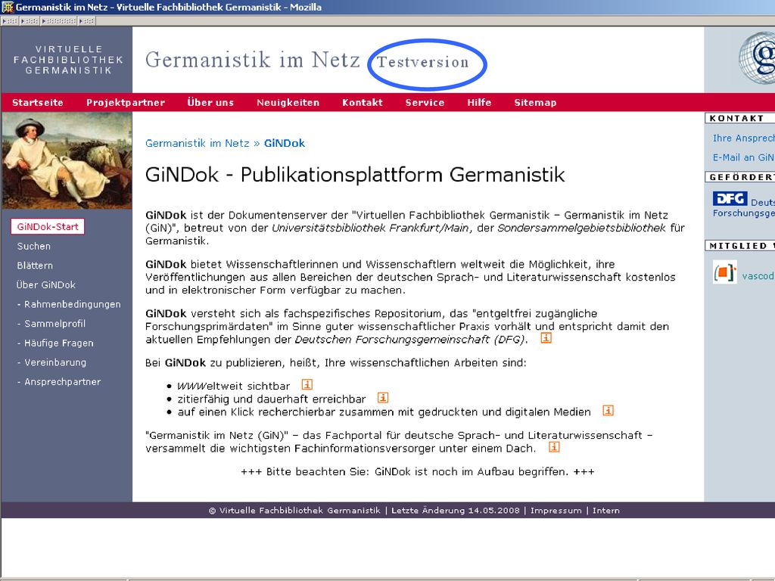Open the Hilfe menu item
The height and width of the screenshot is (581, 775).
pyautogui.click(x=479, y=103)
